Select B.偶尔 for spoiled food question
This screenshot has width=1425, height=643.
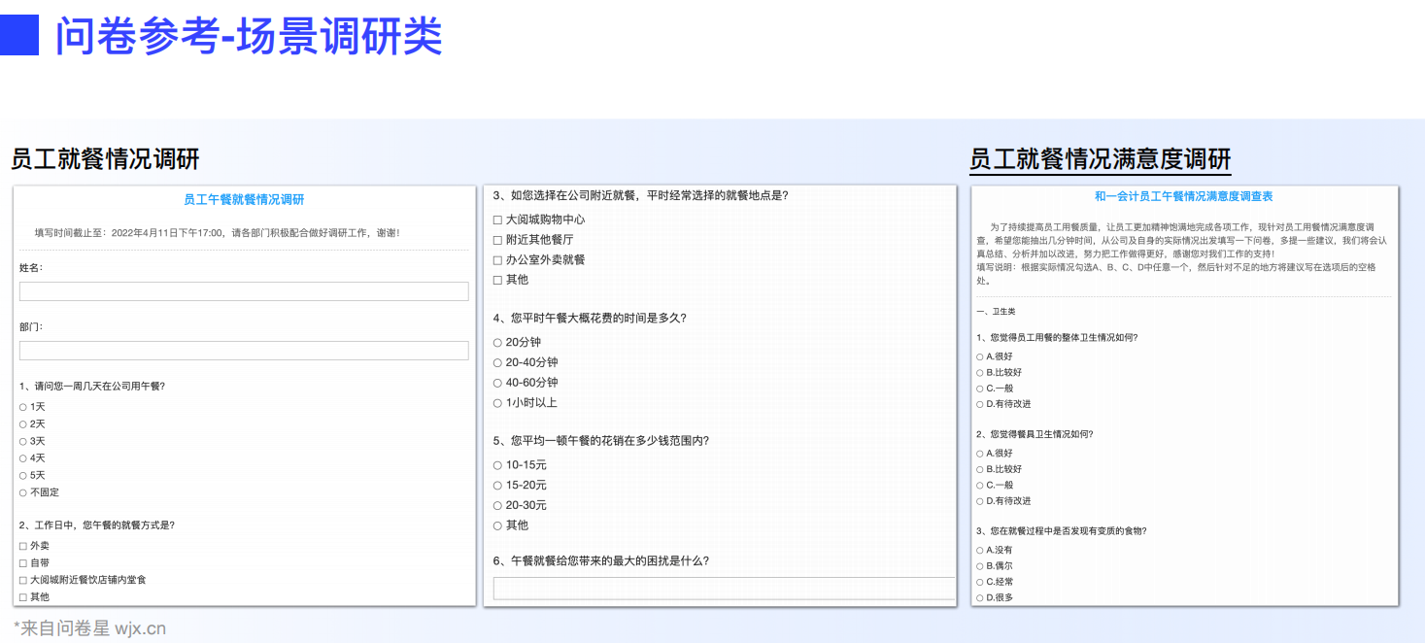pyautogui.click(x=978, y=565)
